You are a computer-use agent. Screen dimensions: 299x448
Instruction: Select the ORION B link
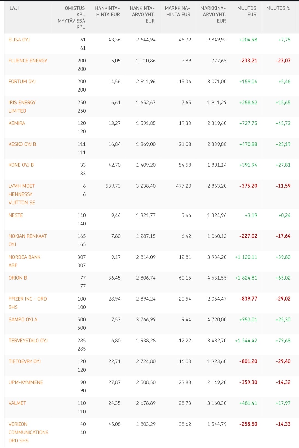(18, 278)
